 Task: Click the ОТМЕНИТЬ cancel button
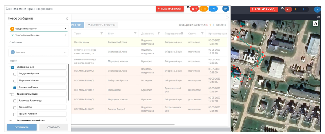tap(54, 127)
